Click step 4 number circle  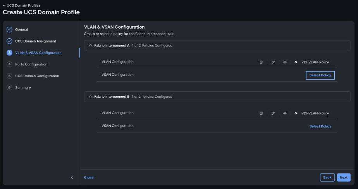pos(9,65)
